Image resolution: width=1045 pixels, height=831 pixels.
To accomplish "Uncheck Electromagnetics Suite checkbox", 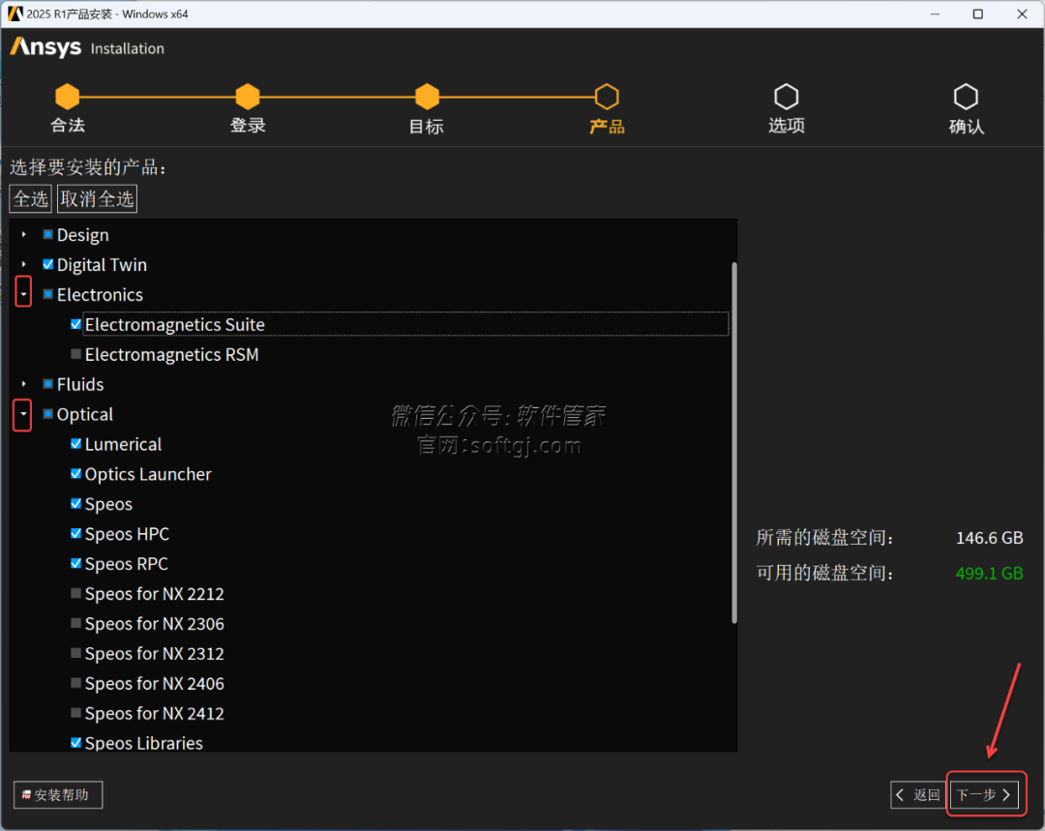I will click(76, 324).
